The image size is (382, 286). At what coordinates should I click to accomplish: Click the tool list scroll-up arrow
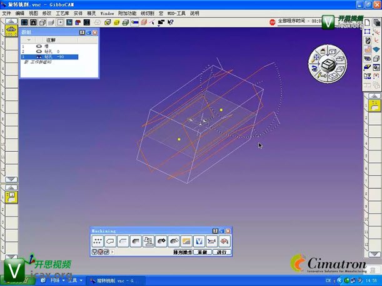click(11, 21)
